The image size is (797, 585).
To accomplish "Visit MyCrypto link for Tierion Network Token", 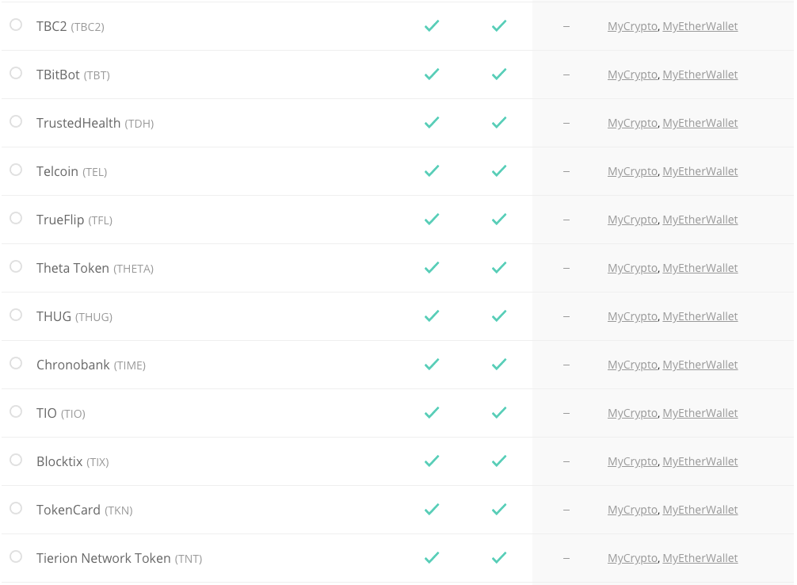I will tap(632, 558).
